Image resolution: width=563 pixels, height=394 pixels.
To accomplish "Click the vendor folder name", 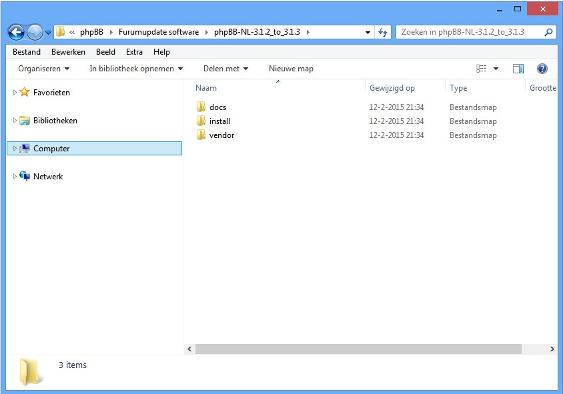I will coord(221,135).
